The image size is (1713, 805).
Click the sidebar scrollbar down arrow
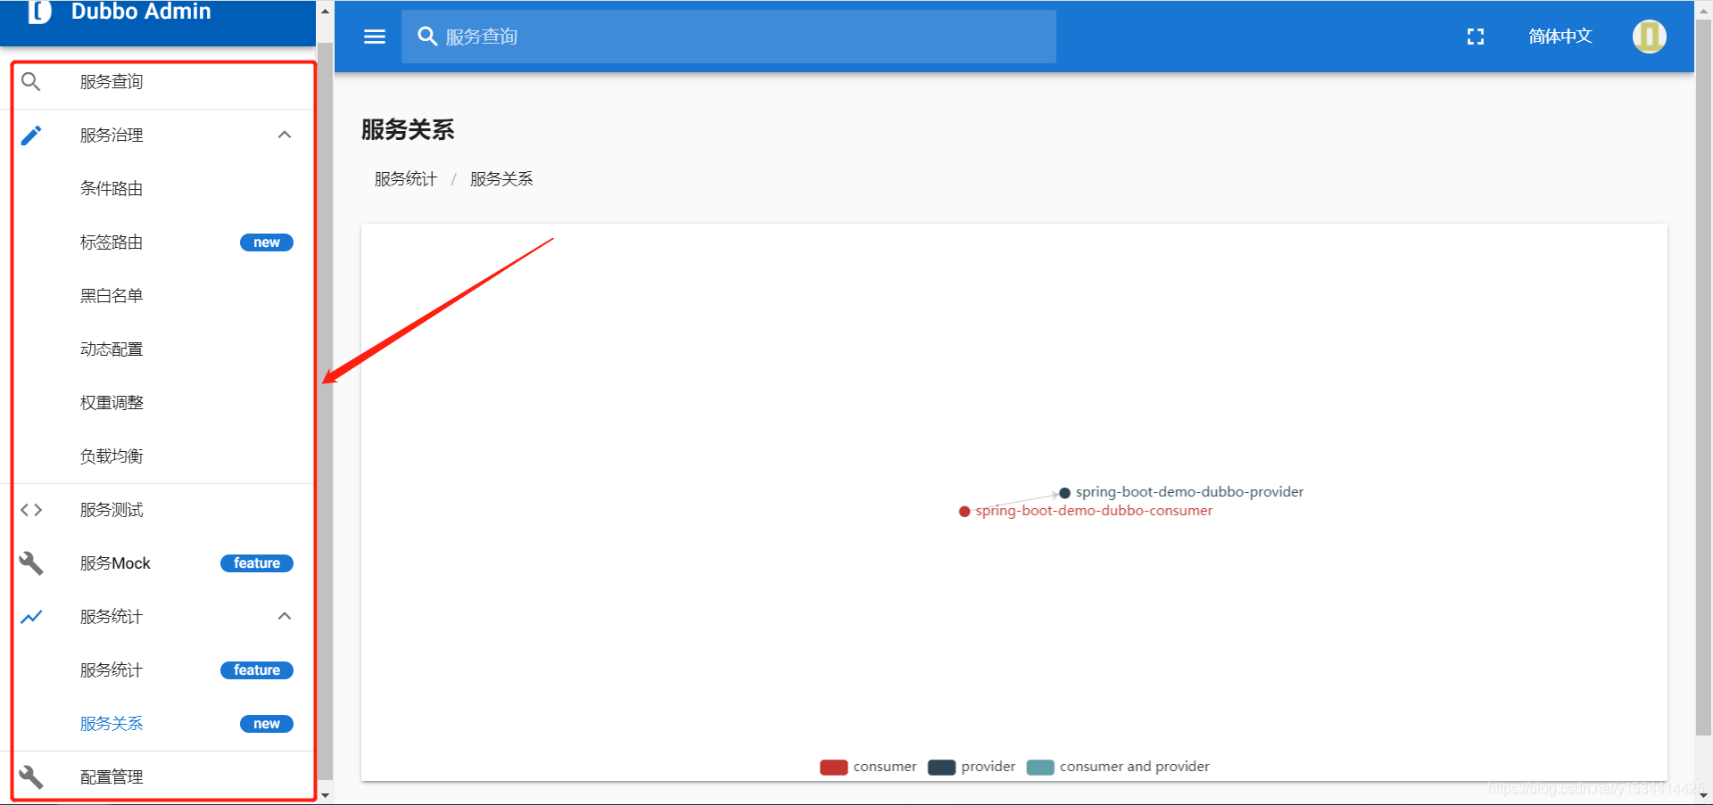pos(325,795)
